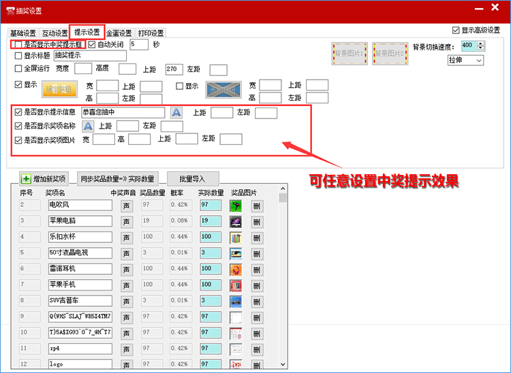
Task: Click the delete icon for 苹果手机 row
Action: [256, 285]
